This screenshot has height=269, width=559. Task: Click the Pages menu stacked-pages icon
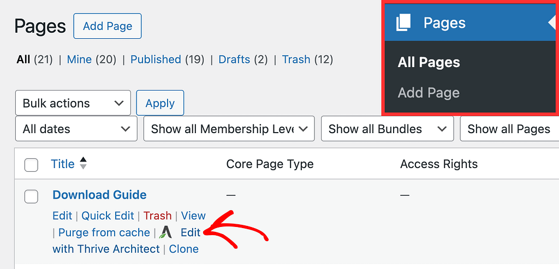(x=403, y=22)
